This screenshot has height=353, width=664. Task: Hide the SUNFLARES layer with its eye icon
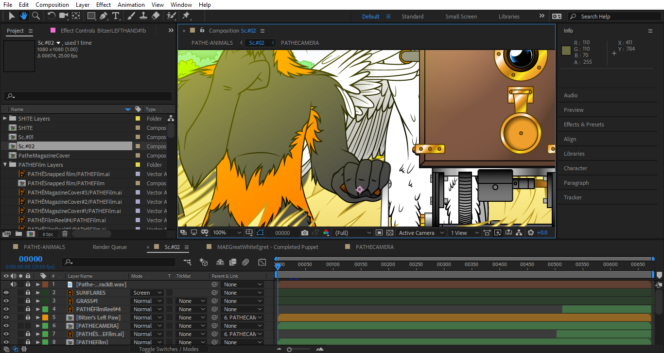pos(6,293)
